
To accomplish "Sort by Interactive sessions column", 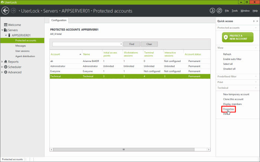I will click(x=173, y=54).
